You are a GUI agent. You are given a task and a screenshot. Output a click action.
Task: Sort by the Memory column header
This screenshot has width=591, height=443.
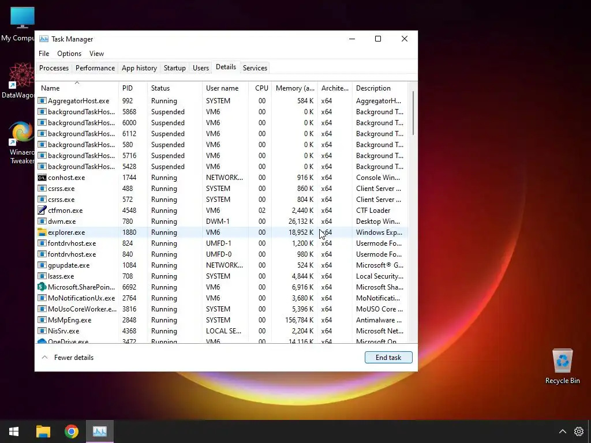pos(294,88)
